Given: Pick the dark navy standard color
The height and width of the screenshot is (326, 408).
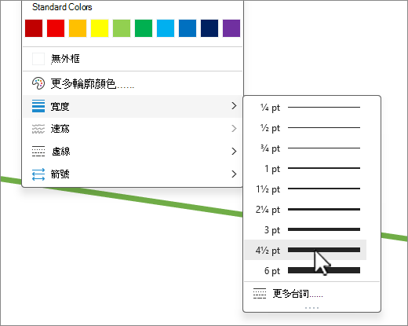Looking at the screenshot, I should coord(209,28).
